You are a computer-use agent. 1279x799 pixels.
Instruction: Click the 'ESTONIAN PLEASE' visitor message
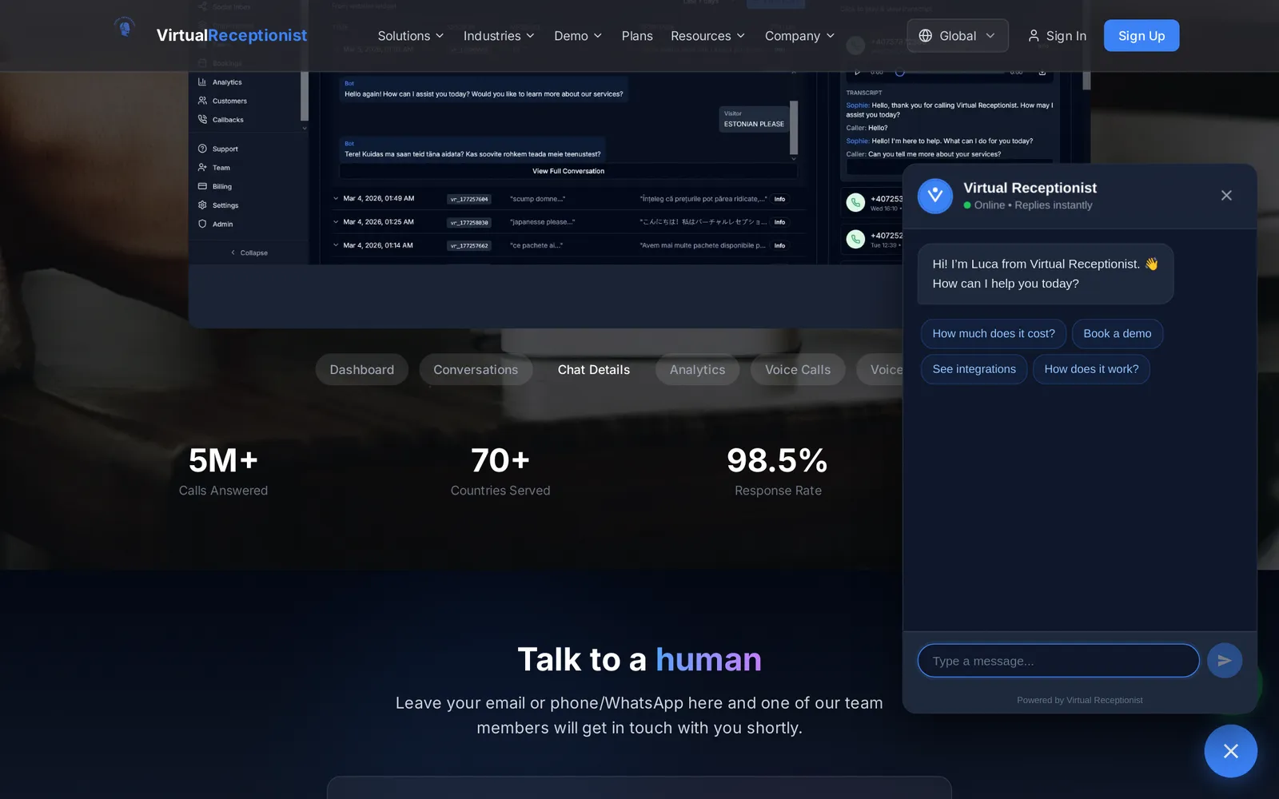754,119
